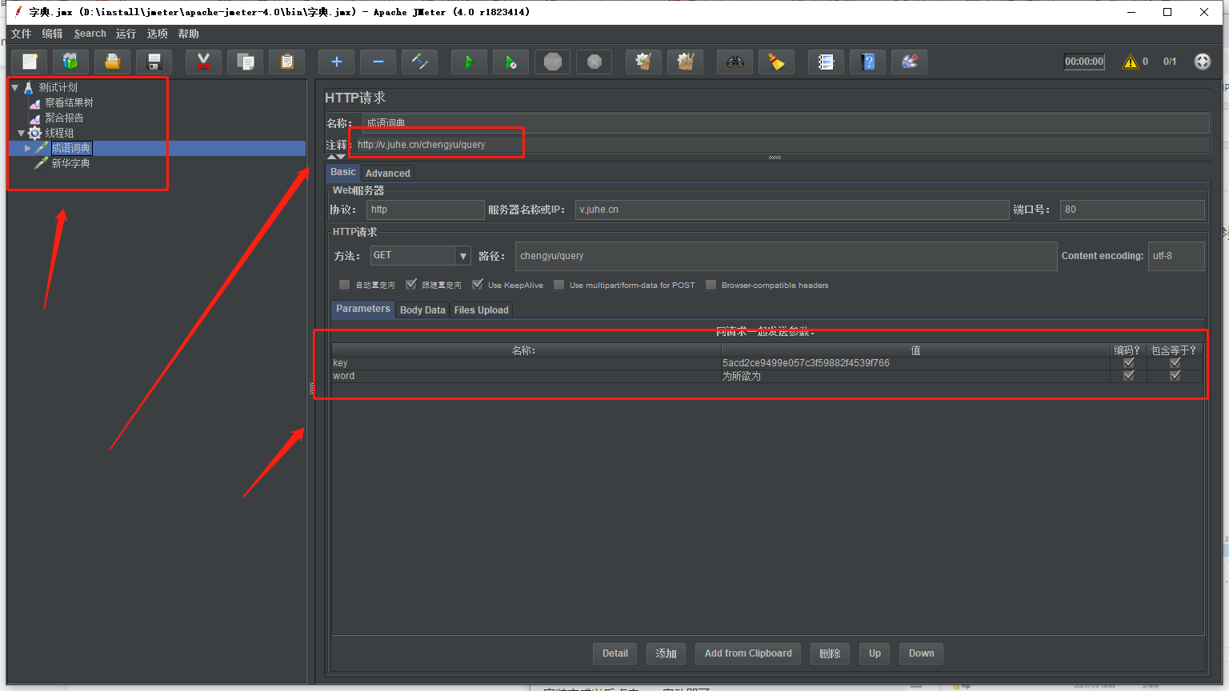Click the Shutdown test icon
The width and height of the screenshot is (1229, 691).
[594, 62]
